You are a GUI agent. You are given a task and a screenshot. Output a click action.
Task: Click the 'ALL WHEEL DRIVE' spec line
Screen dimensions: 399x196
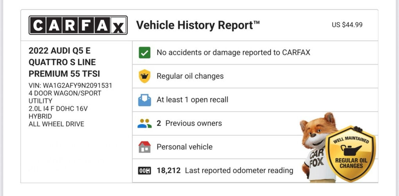pos(56,124)
